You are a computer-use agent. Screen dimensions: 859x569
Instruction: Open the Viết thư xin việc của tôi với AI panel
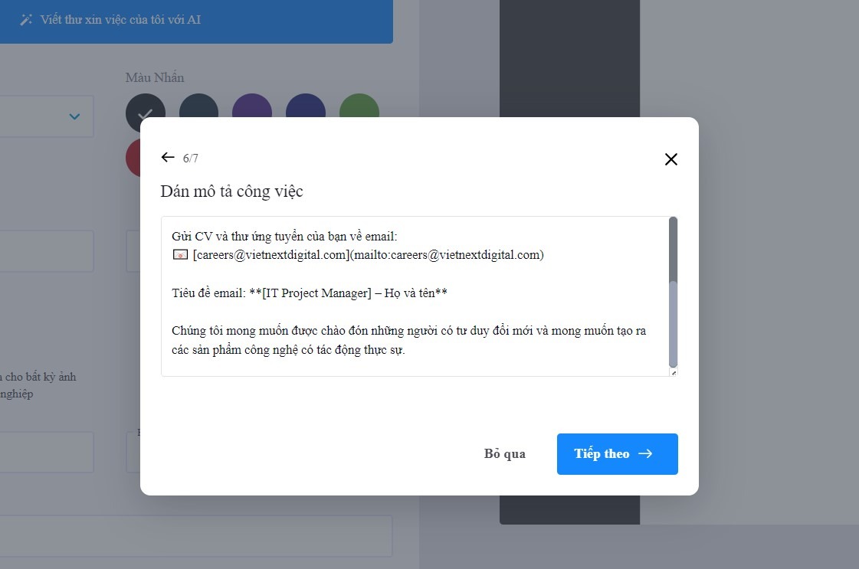[196, 21]
